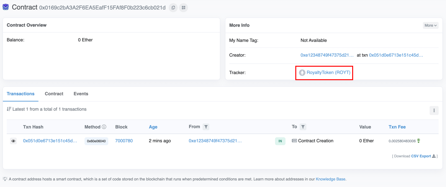
Task: Switch to the Contract tab
Action: coord(54,94)
